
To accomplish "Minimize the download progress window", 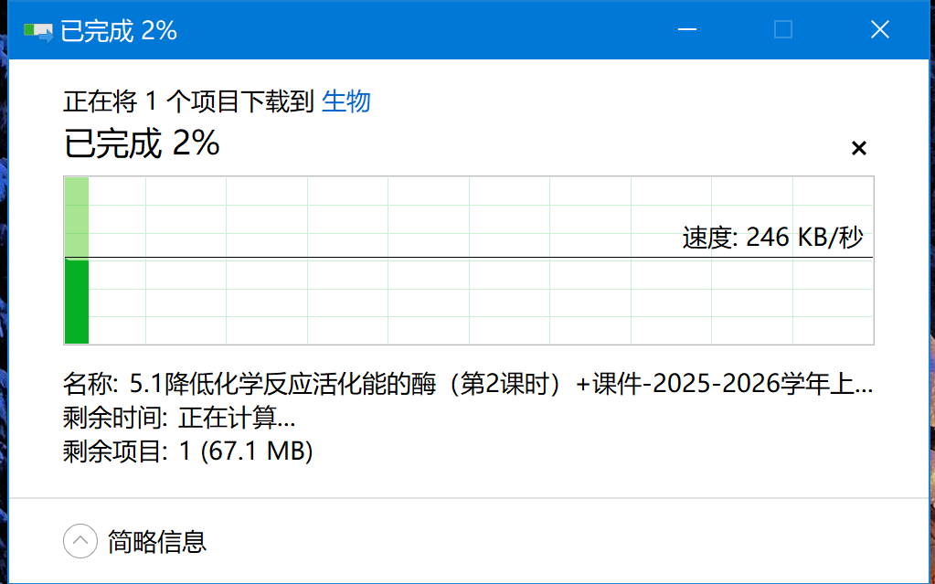I will (687, 29).
